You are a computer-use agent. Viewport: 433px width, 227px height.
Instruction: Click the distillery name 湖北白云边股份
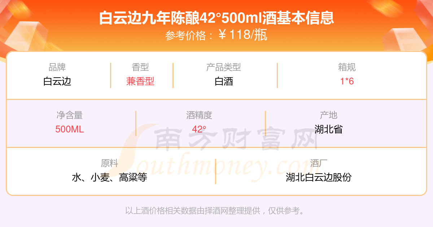click(319, 177)
